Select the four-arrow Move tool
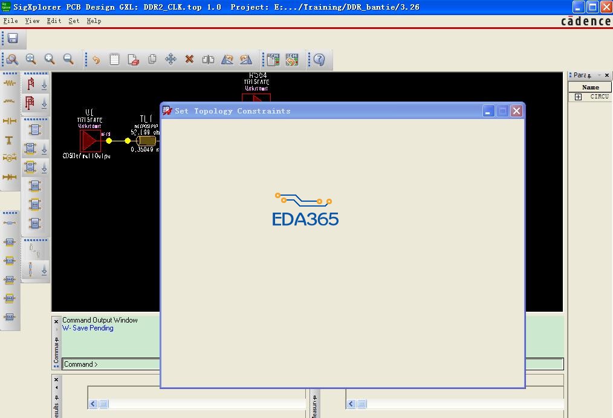Image resolution: width=613 pixels, height=418 pixels. 171,59
